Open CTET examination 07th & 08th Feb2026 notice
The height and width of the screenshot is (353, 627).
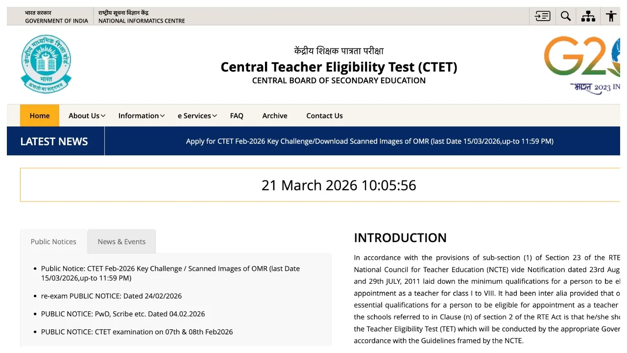click(x=137, y=332)
